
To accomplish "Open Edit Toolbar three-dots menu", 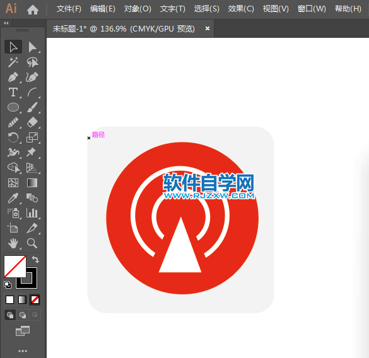I will pyautogui.click(x=23, y=351).
